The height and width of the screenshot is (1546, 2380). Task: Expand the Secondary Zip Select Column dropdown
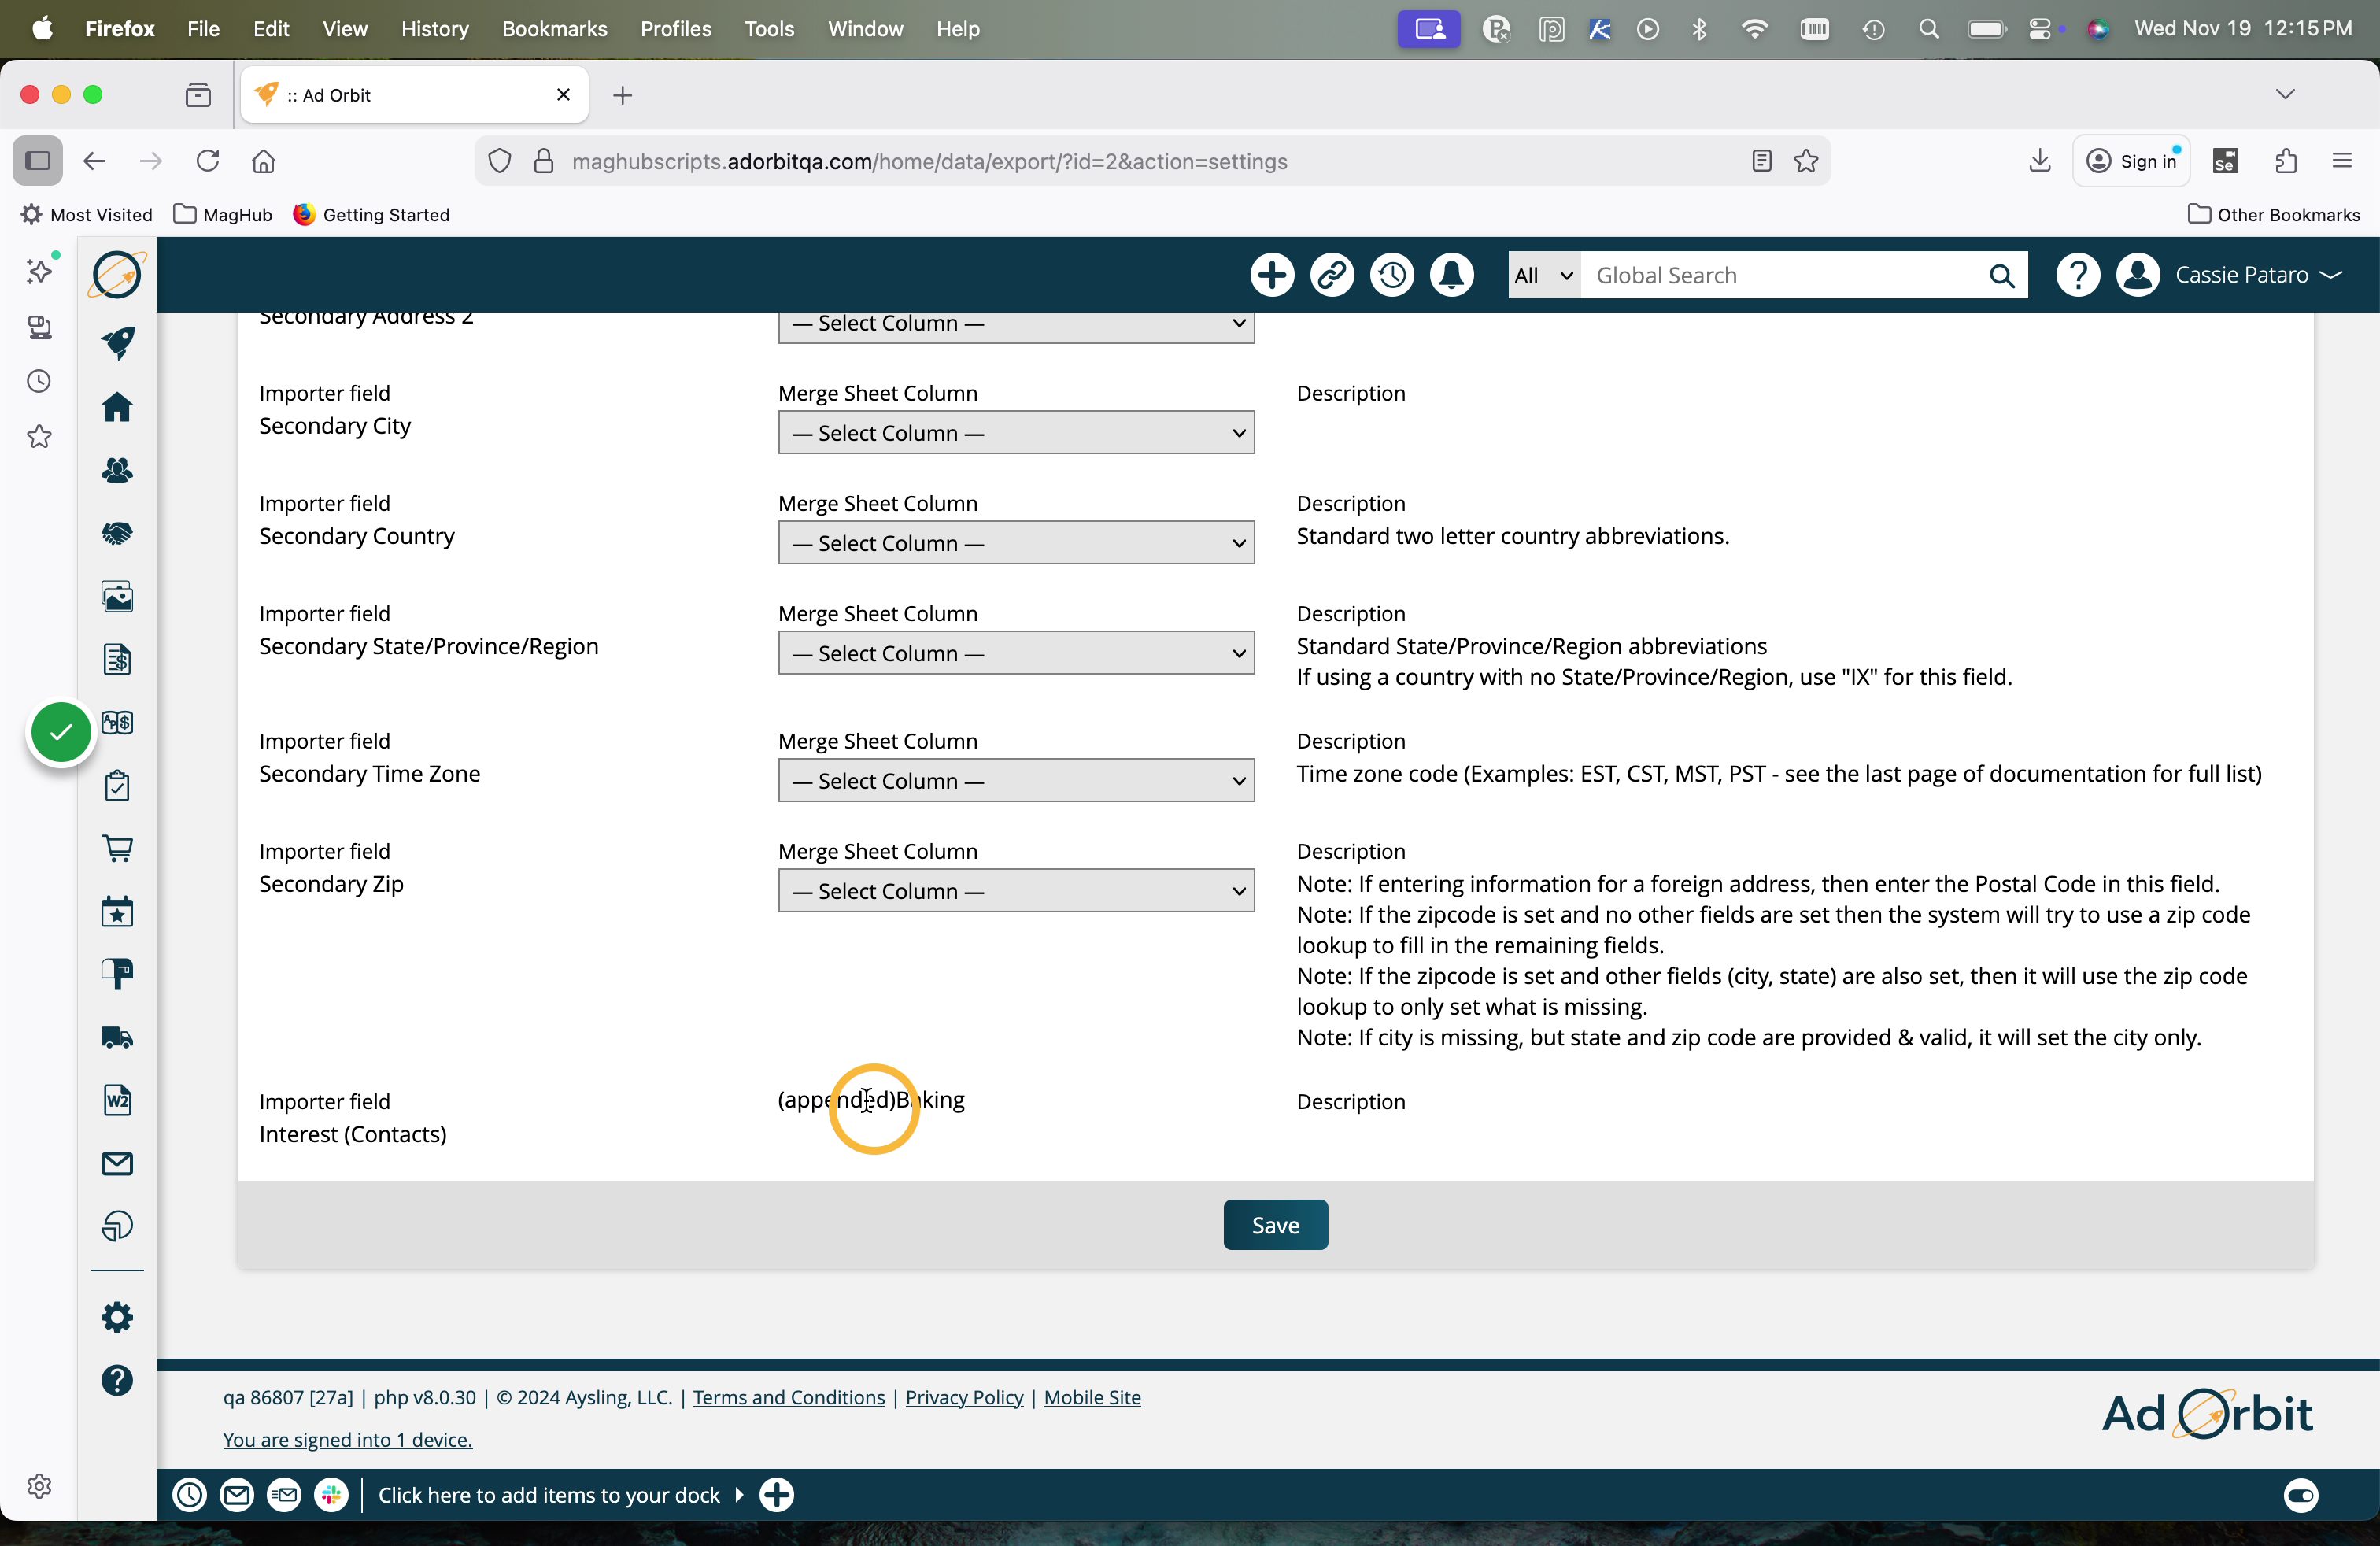(x=1015, y=891)
